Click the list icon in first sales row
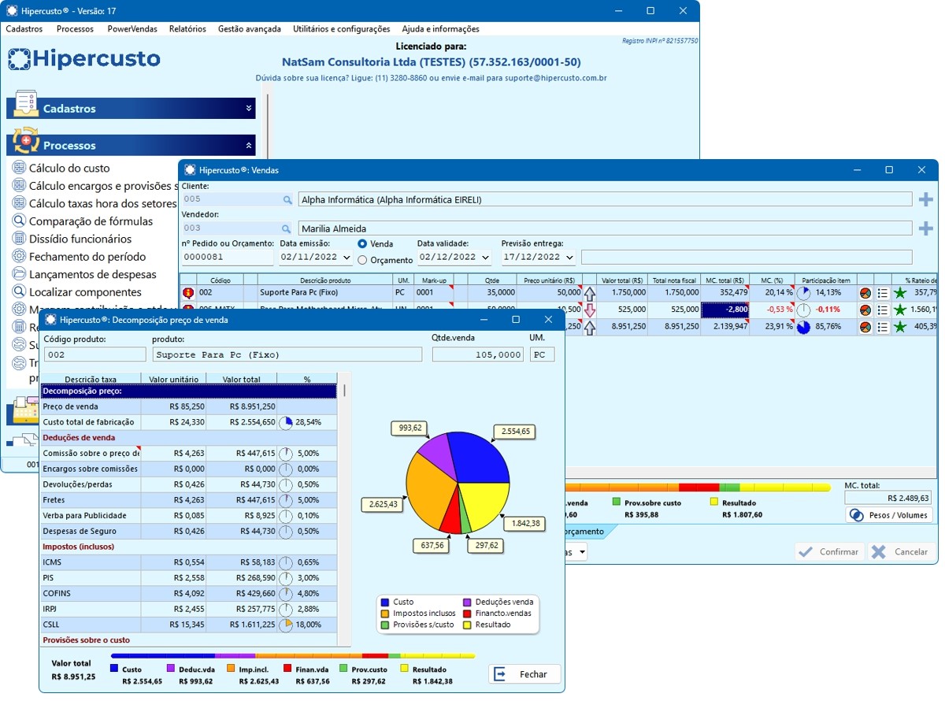Image resolution: width=945 pixels, height=701 pixels. click(x=883, y=292)
